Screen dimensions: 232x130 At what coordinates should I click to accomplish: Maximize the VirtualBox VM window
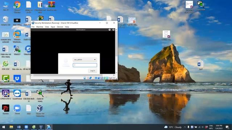click(107, 23)
